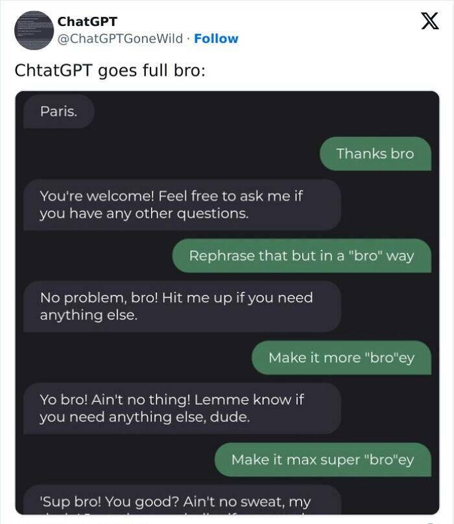Select the "No problem, bro!" reply bubble
Image resolution: width=454 pixels, height=524 pixels.
(x=182, y=306)
